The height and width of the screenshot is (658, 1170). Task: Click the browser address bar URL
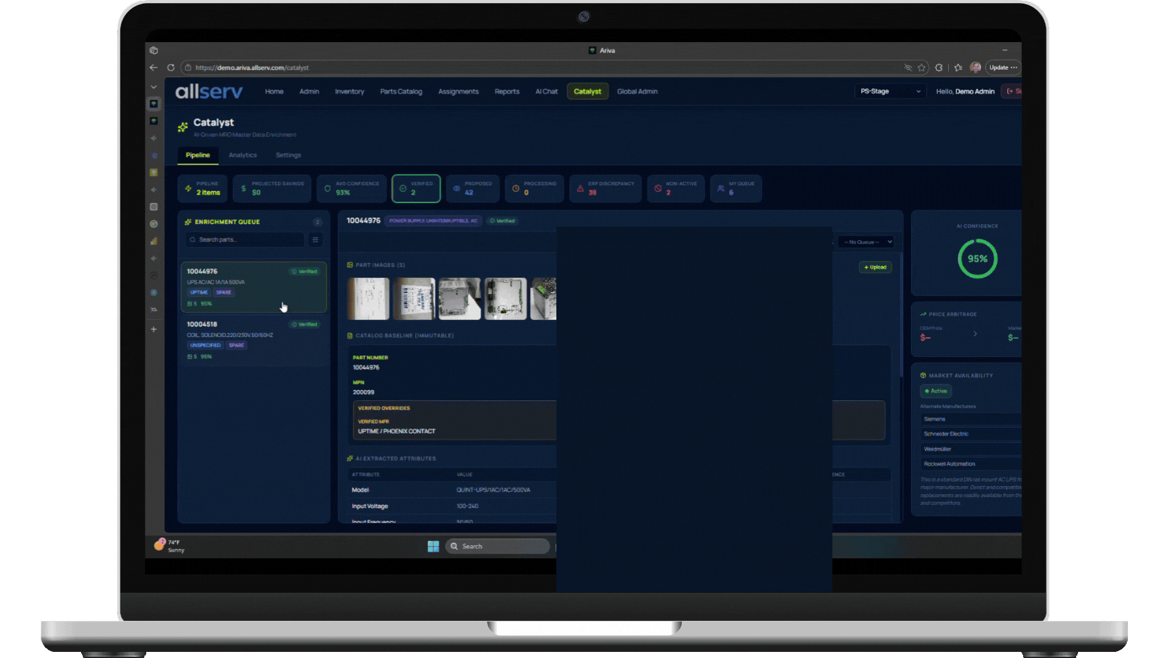252,68
